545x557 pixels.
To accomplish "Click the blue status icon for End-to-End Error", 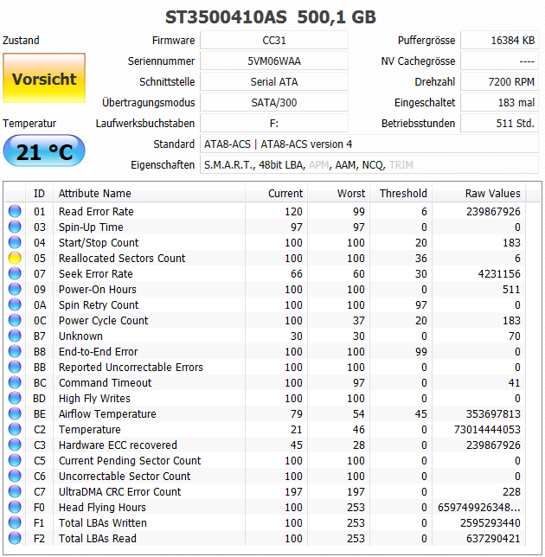I will [15, 352].
